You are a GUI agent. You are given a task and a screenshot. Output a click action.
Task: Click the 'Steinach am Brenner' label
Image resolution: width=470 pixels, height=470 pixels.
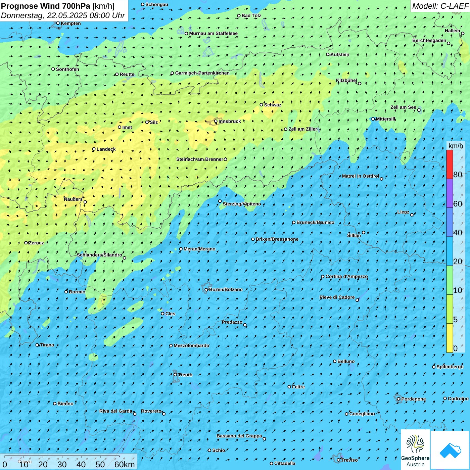click(200, 159)
